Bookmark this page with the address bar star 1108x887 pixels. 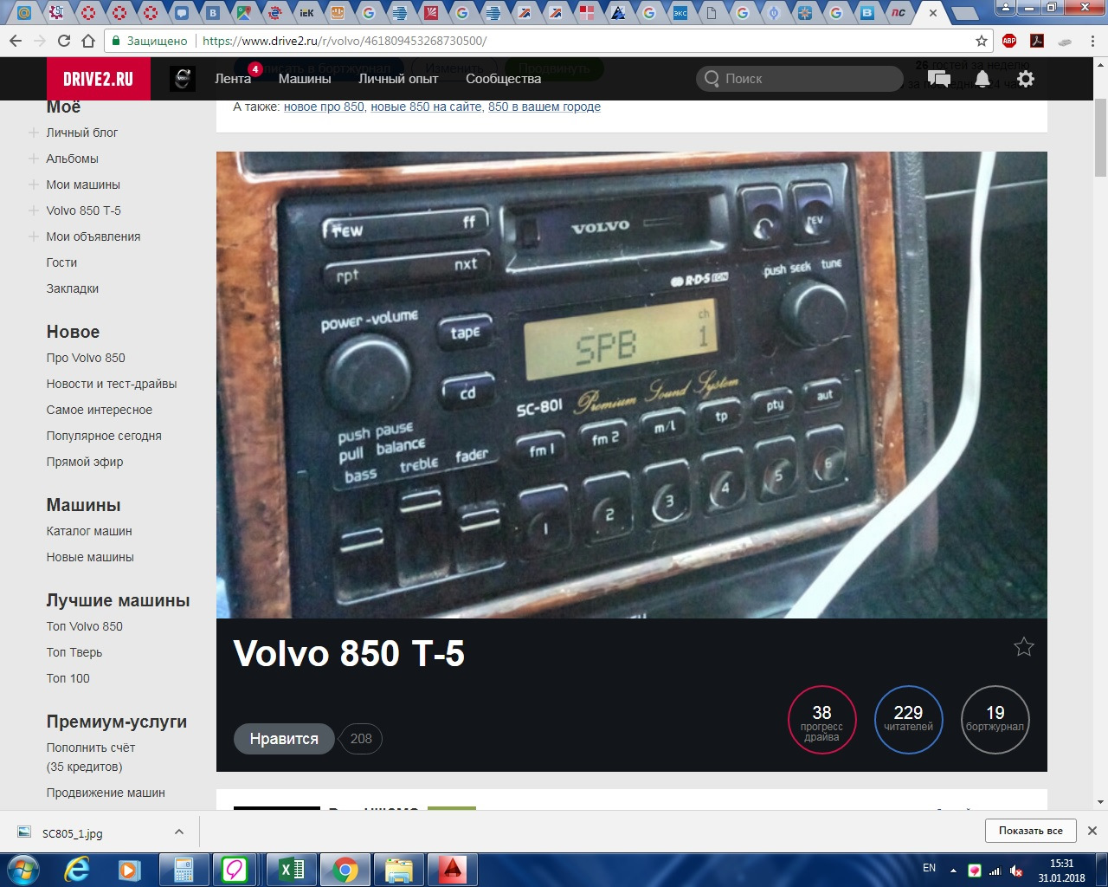click(982, 41)
